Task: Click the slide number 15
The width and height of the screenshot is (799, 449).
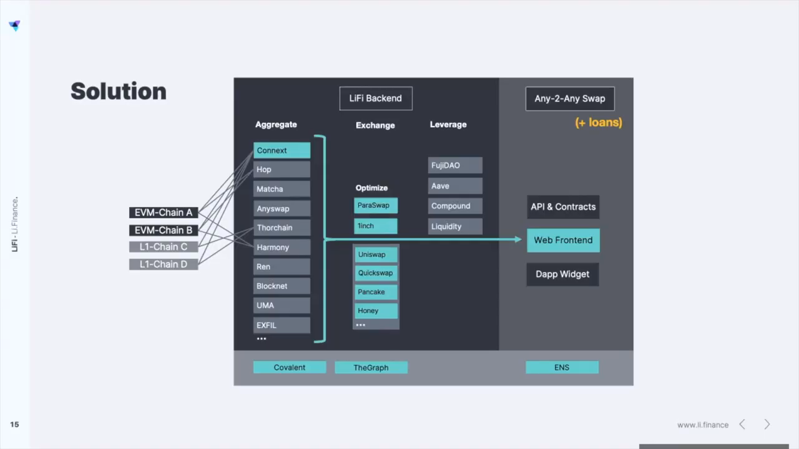Action: click(x=14, y=425)
